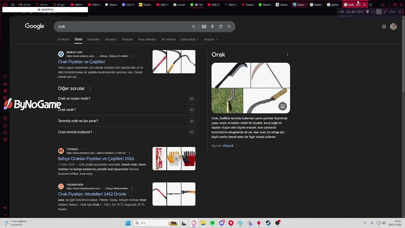This screenshot has width=405, height=228.
Task: Expand the question 'Orak ve tırpan nedir?'
Action: click(127, 98)
